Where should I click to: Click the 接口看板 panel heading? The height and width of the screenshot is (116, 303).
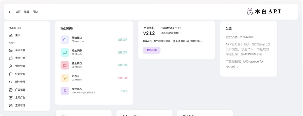point(67,28)
